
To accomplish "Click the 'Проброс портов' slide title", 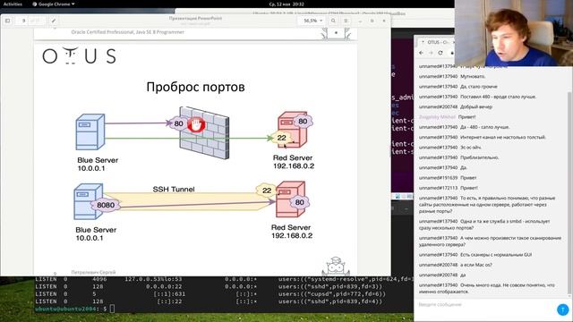I will [x=195, y=88].
